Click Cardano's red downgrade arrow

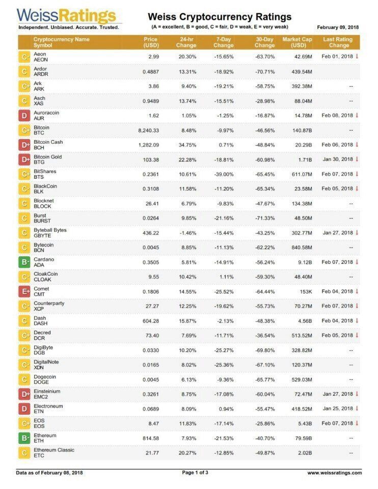pos(357,262)
